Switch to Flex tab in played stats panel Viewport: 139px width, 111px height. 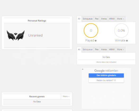97,19
